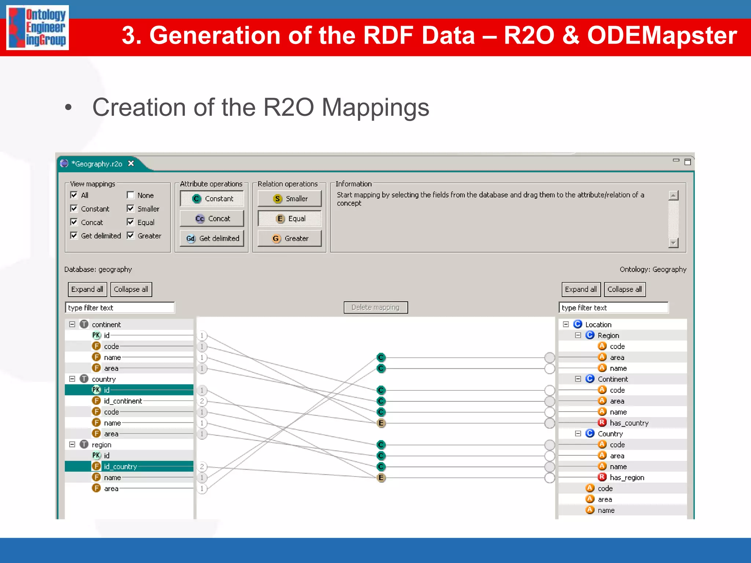
Task: Click the has_country relation icon in ontology
Action: (x=602, y=423)
